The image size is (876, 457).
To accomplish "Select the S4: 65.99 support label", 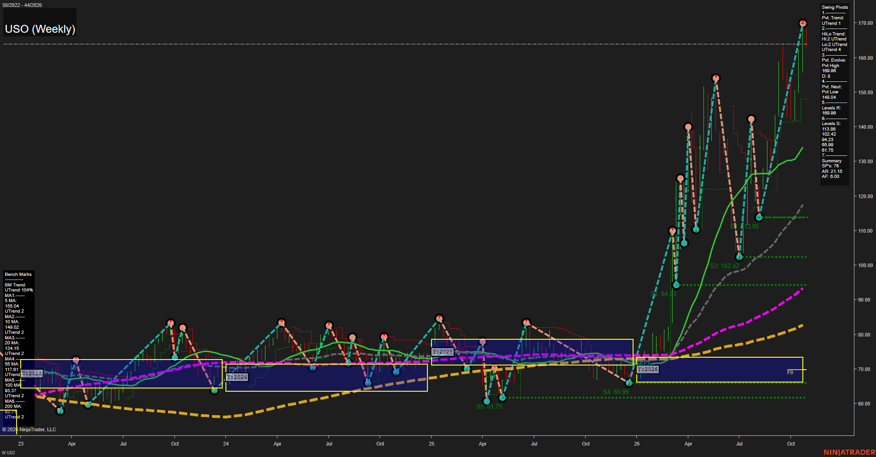I will click(x=616, y=392).
